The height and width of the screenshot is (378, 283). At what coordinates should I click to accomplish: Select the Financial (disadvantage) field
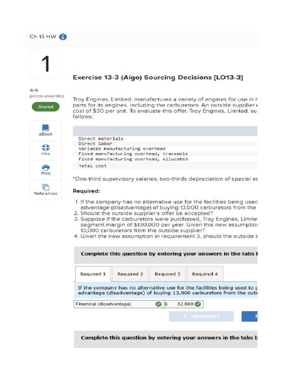point(119,304)
